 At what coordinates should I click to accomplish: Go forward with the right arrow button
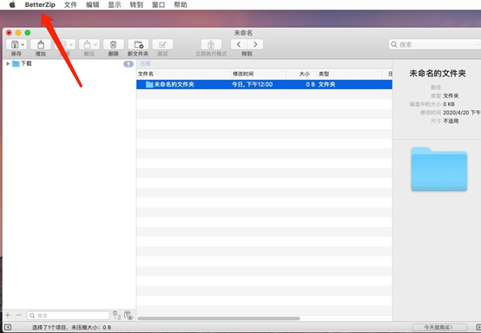pyautogui.click(x=255, y=45)
